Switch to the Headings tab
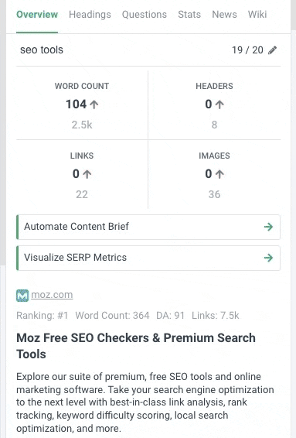This screenshot has height=438, width=296. 90,15
